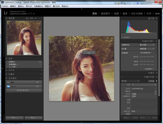
Task: Add publish service with 发布服务 plus icon
Action: pos(41,78)
